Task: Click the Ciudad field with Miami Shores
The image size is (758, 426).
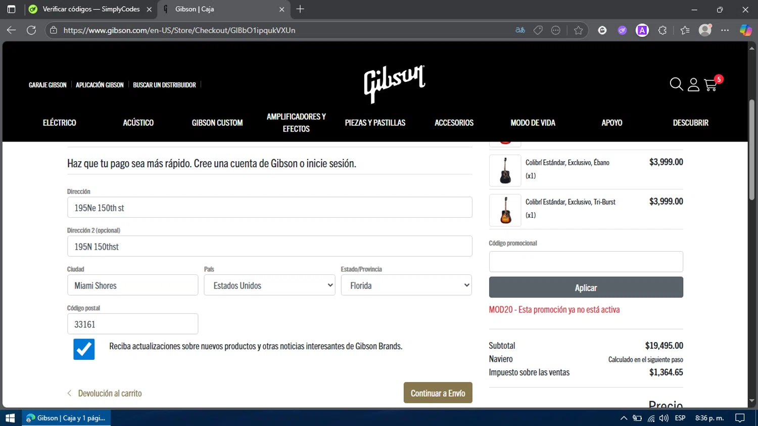Action: [132, 285]
